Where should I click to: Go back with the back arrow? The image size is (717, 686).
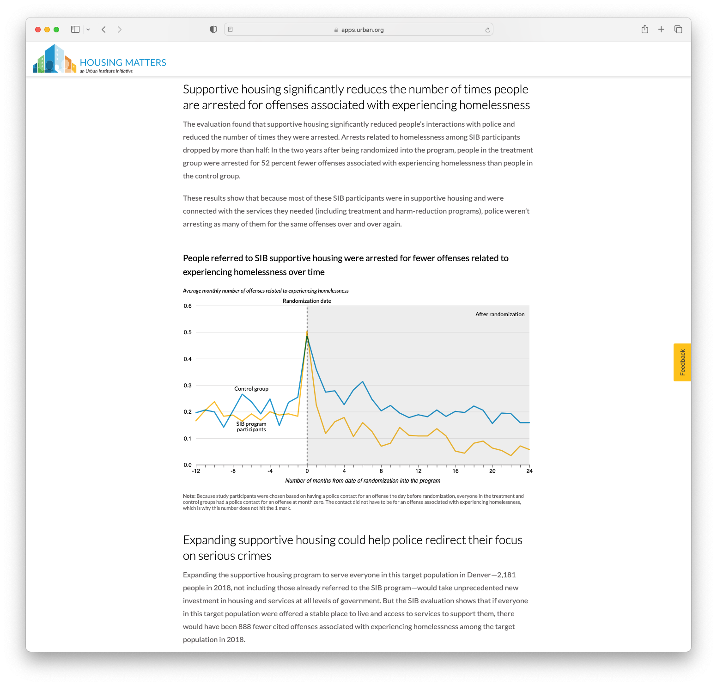(104, 30)
